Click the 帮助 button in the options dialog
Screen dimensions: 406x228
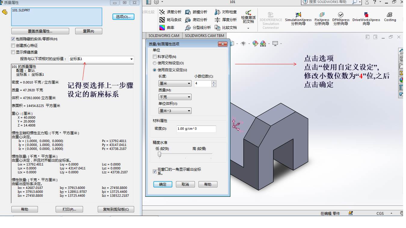point(208,184)
